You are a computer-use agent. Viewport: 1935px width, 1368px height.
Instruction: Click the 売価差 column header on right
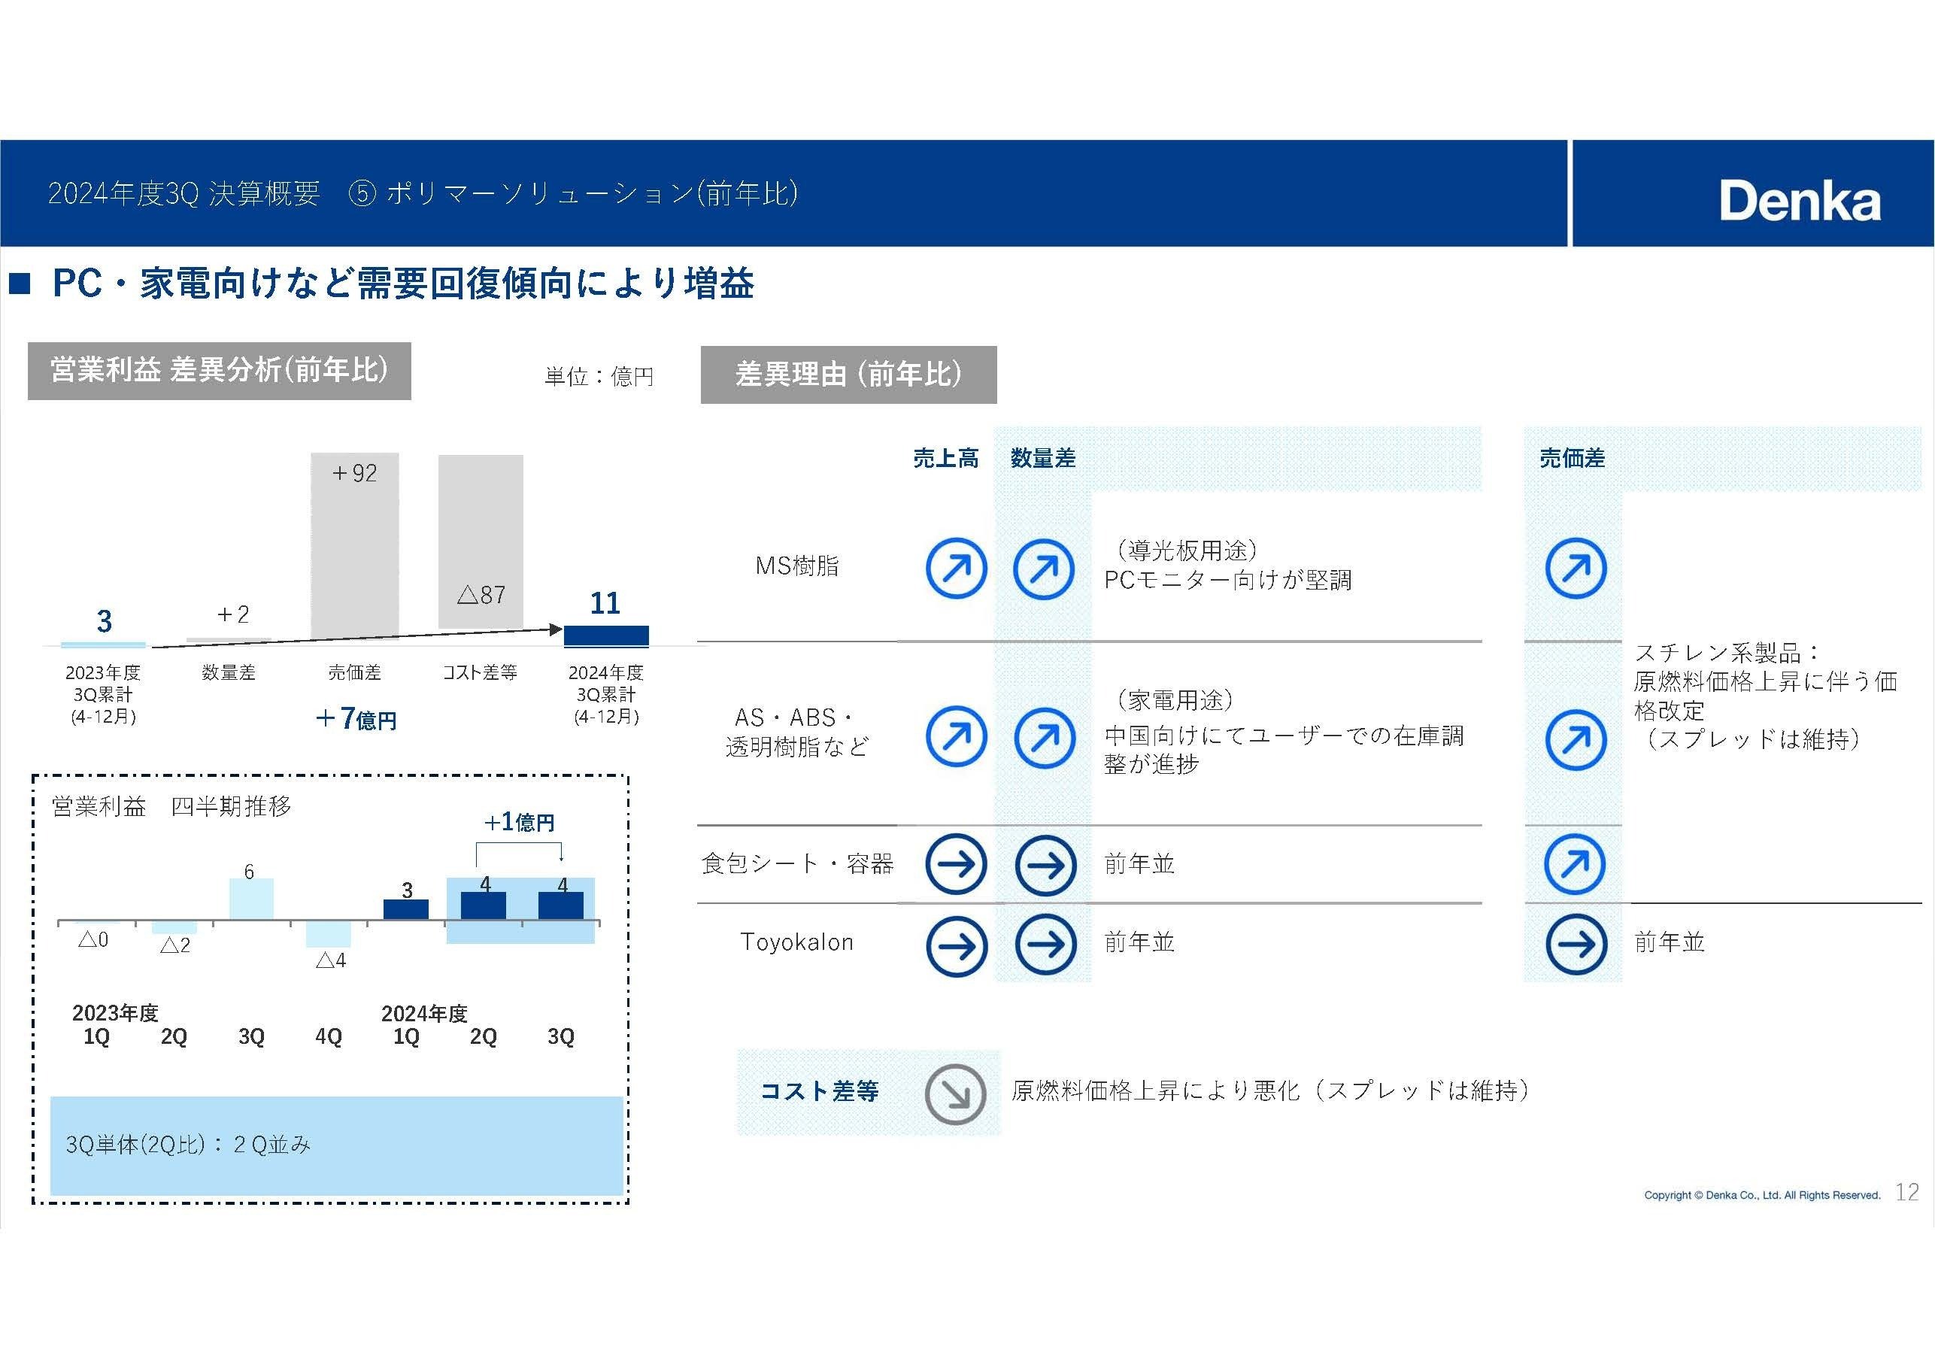point(1572,459)
